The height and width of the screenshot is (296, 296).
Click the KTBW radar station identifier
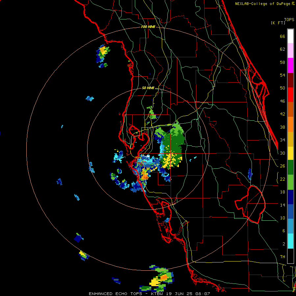point(157,294)
